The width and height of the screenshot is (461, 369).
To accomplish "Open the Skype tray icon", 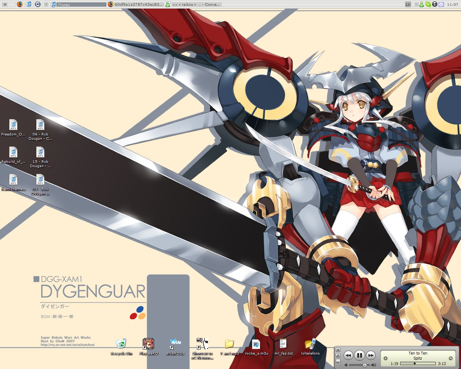I will [x=428, y=4].
